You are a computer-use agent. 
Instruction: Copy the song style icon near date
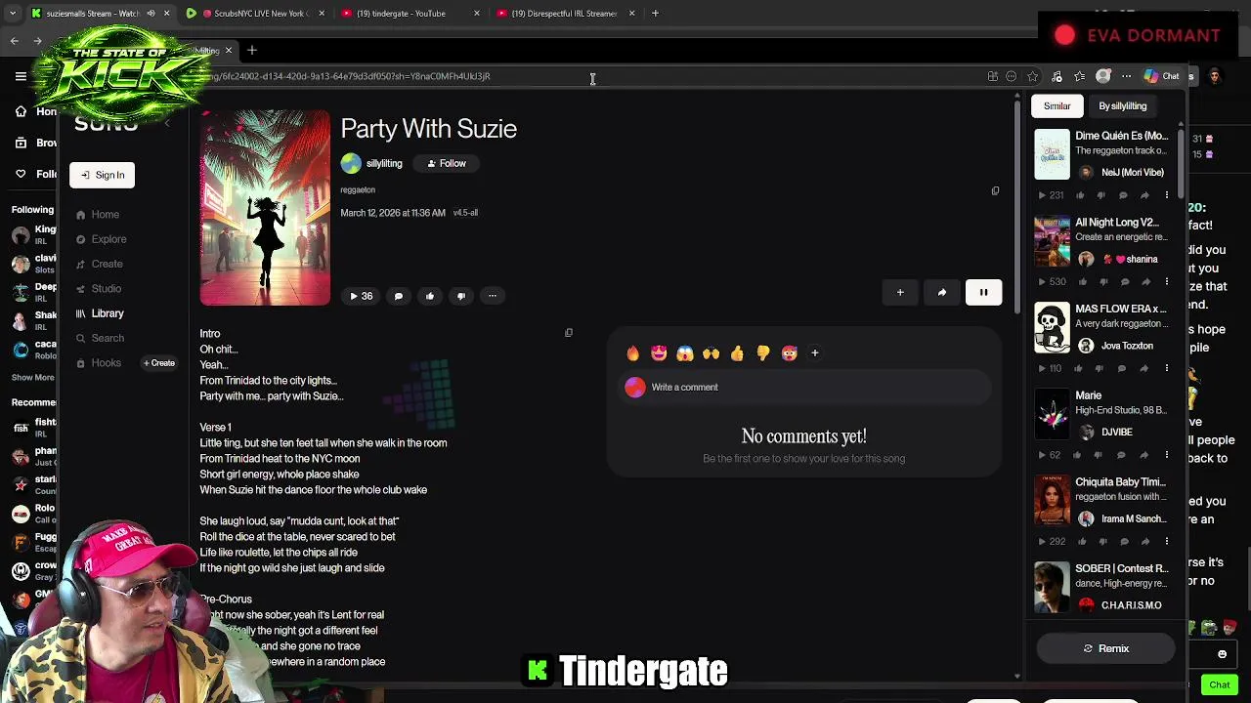click(x=995, y=191)
